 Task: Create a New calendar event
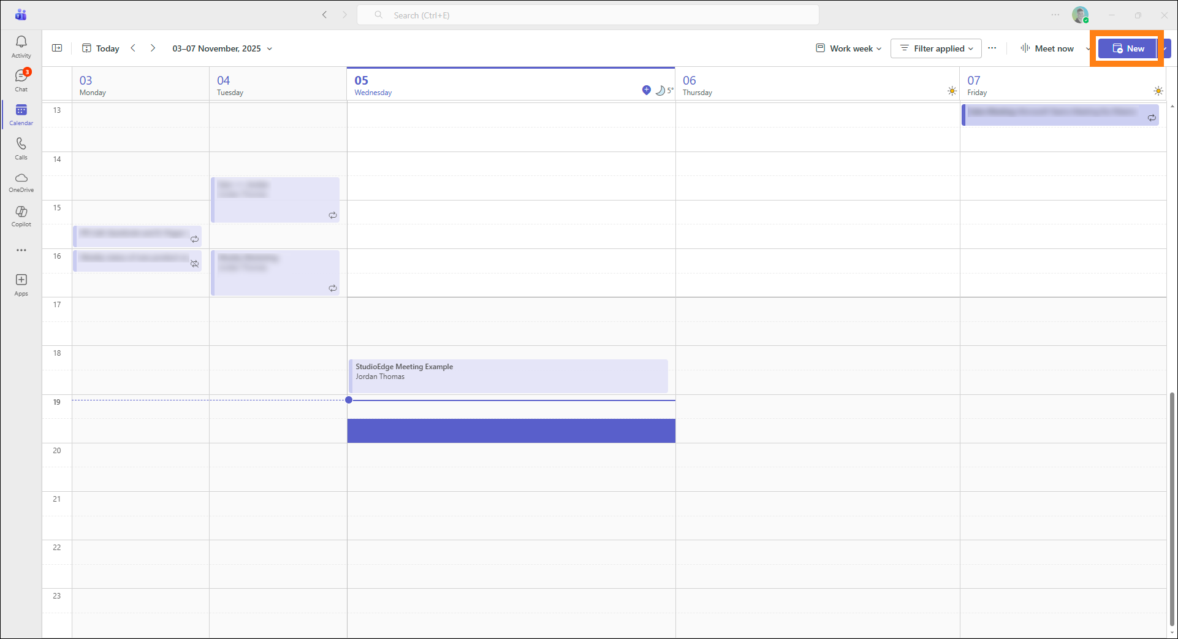[x=1127, y=48]
